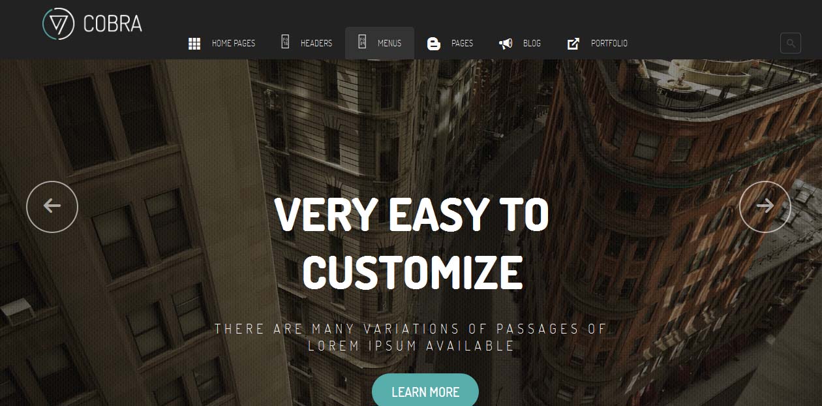
Task: Click the COBRA brand name text
Action: coord(112,23)
